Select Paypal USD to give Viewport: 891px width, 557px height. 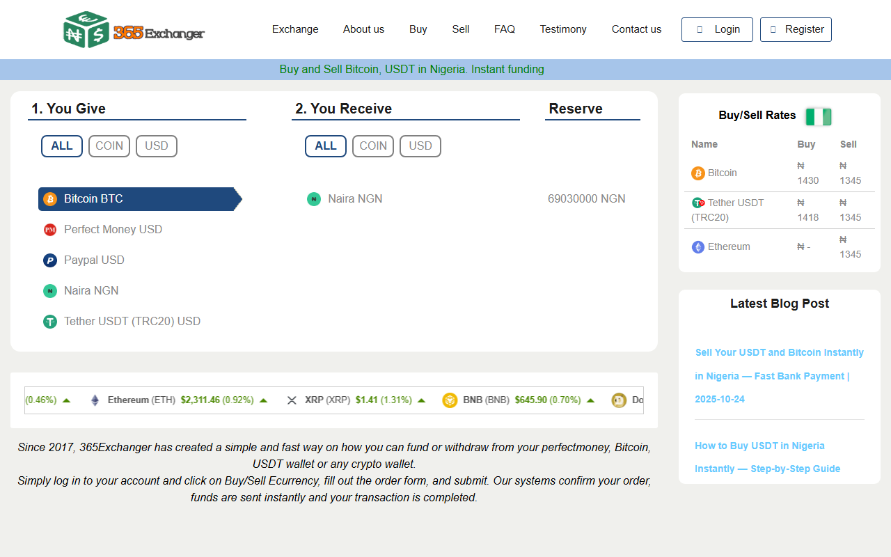(x=140, y=260)
